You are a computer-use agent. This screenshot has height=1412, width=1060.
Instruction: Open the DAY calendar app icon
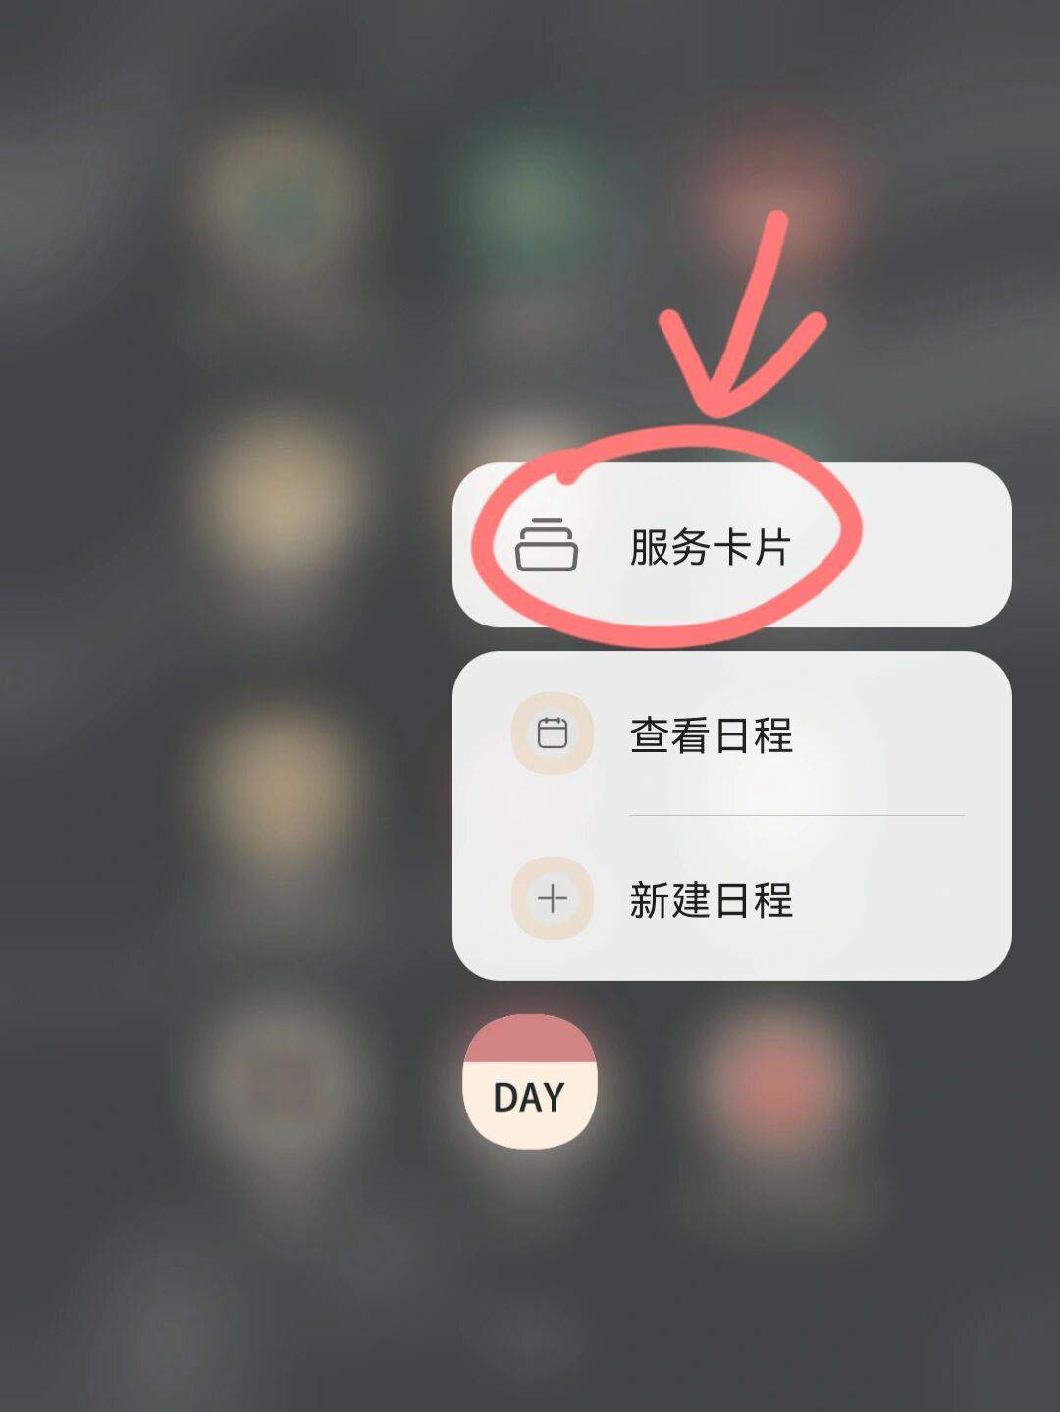tap(530, 1081)
